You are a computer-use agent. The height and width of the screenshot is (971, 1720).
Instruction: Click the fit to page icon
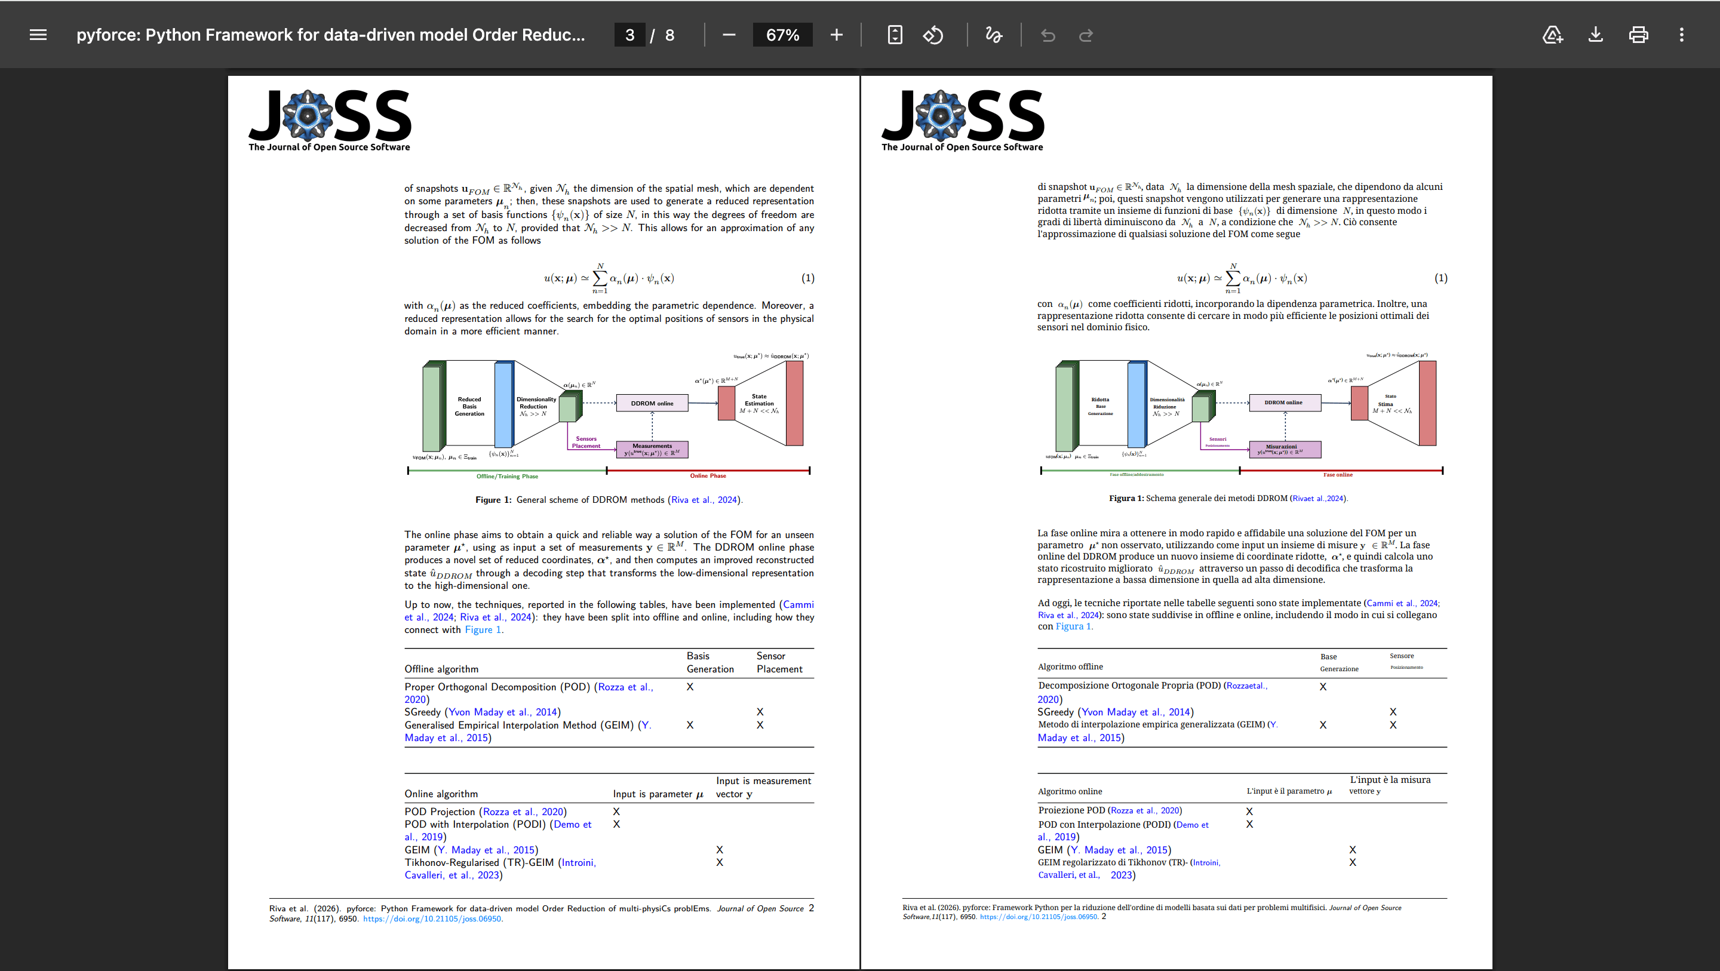click(x=895, y=35)
